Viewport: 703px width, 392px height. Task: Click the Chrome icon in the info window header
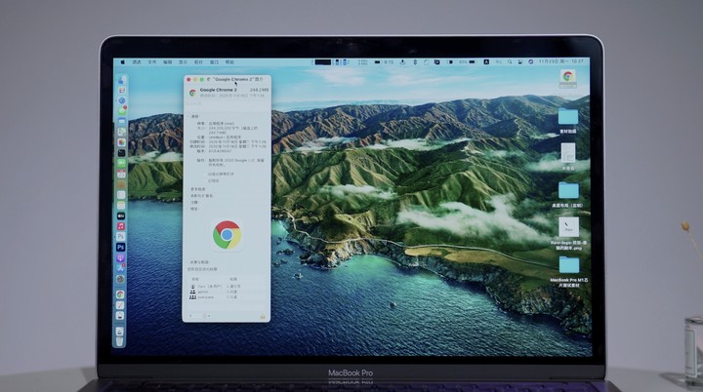tap(191, 93)
